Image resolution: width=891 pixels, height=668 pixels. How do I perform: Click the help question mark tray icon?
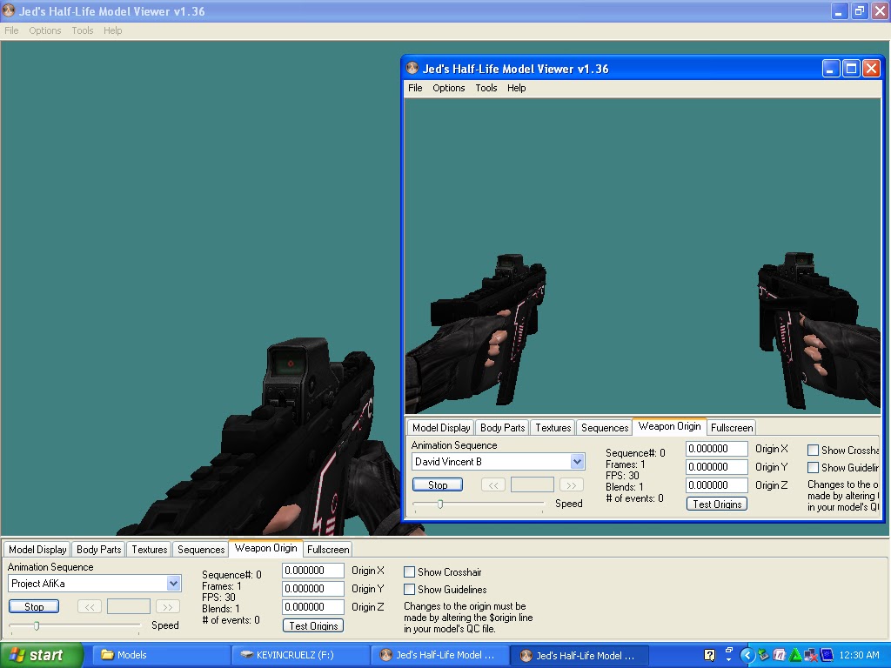[x=709, y=655]
